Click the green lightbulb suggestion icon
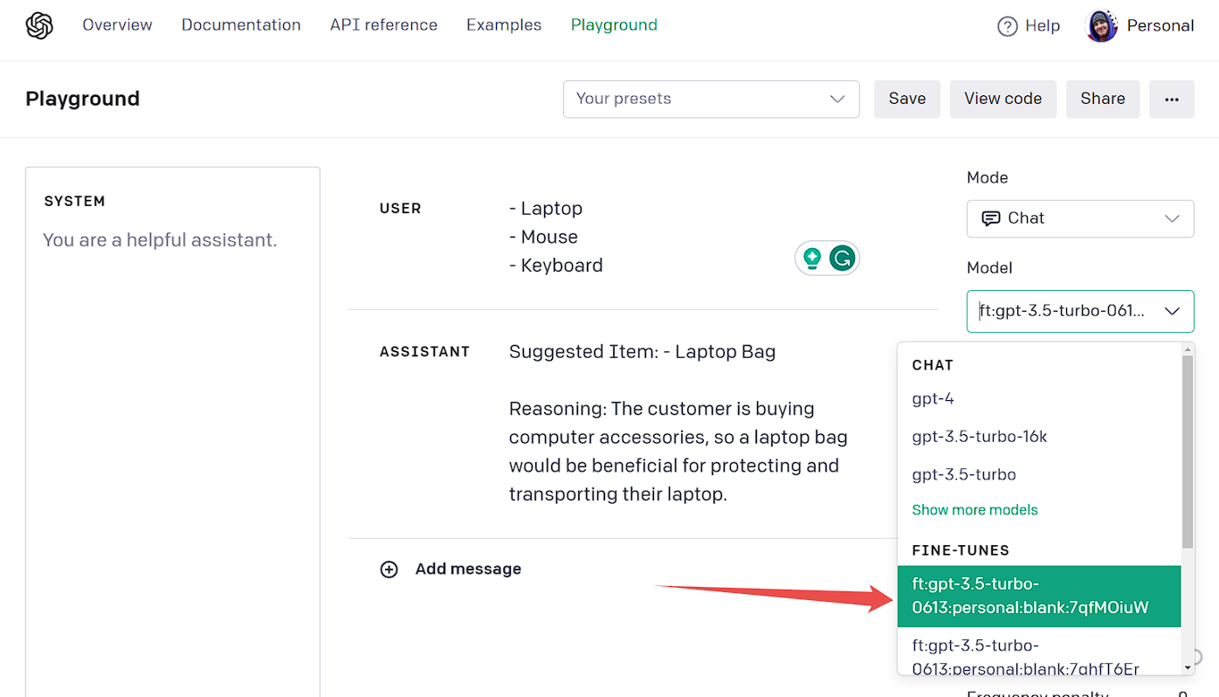The image size is (1219, 697). [812, 259]
